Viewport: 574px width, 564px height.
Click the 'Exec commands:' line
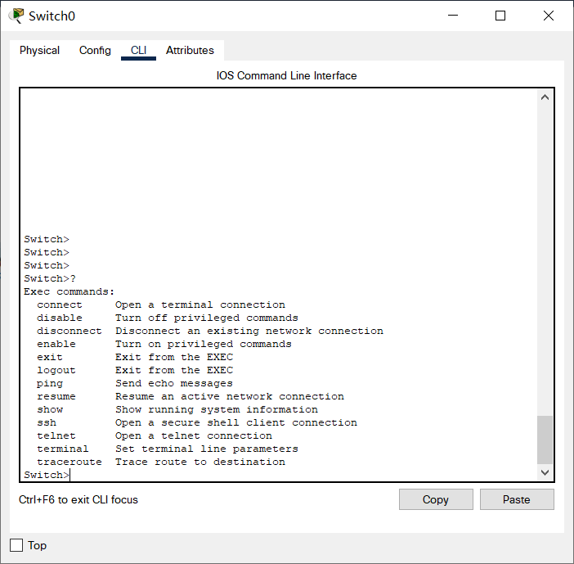pos(70,291)
